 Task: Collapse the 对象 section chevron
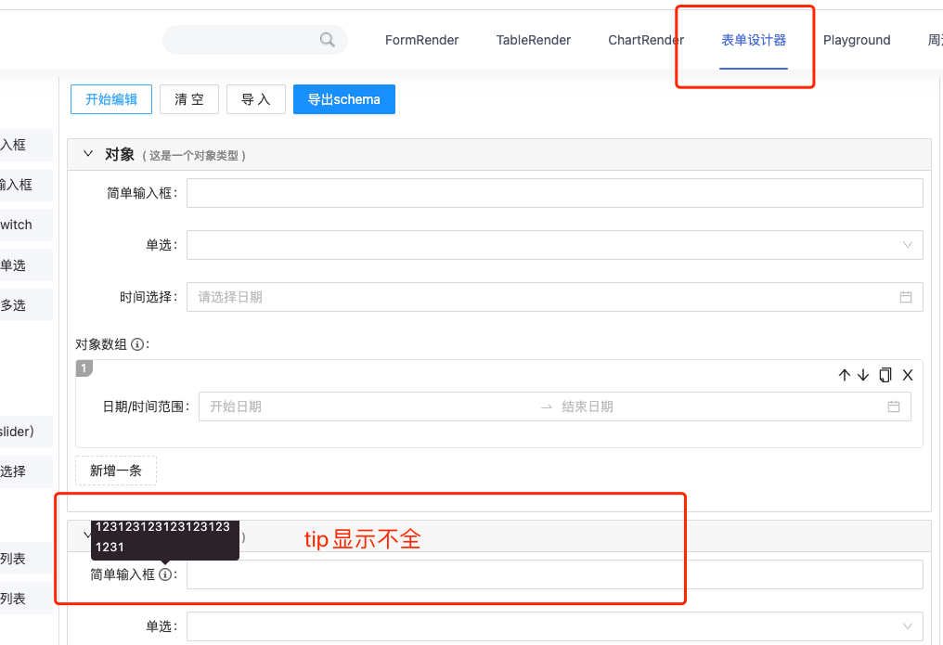coord(88,154)
